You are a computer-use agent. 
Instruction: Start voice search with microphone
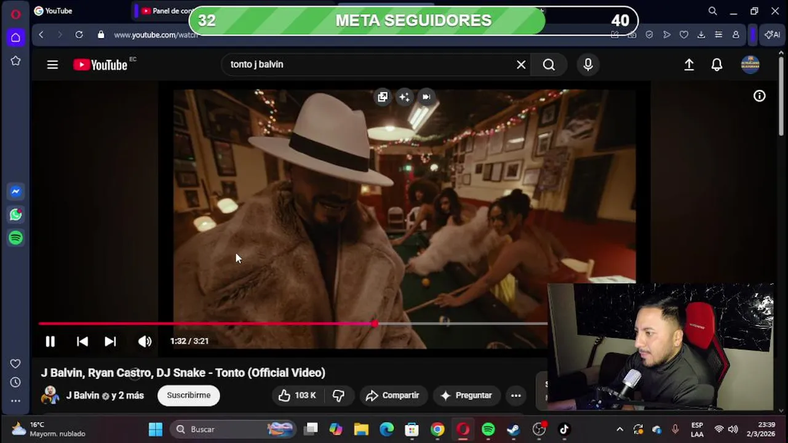click(x=588, y=65)
